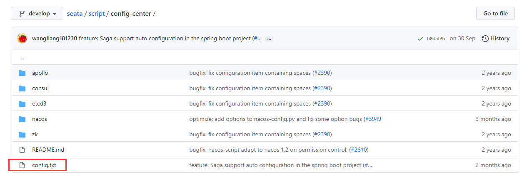Open commit hash b0dab9c
Screen dimensions: 532x177
tap(436, 39)
